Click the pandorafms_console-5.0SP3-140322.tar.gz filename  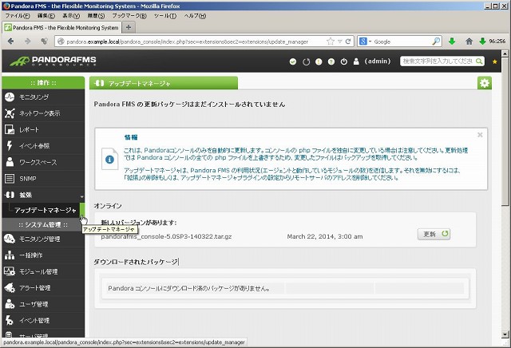(166, 236)
